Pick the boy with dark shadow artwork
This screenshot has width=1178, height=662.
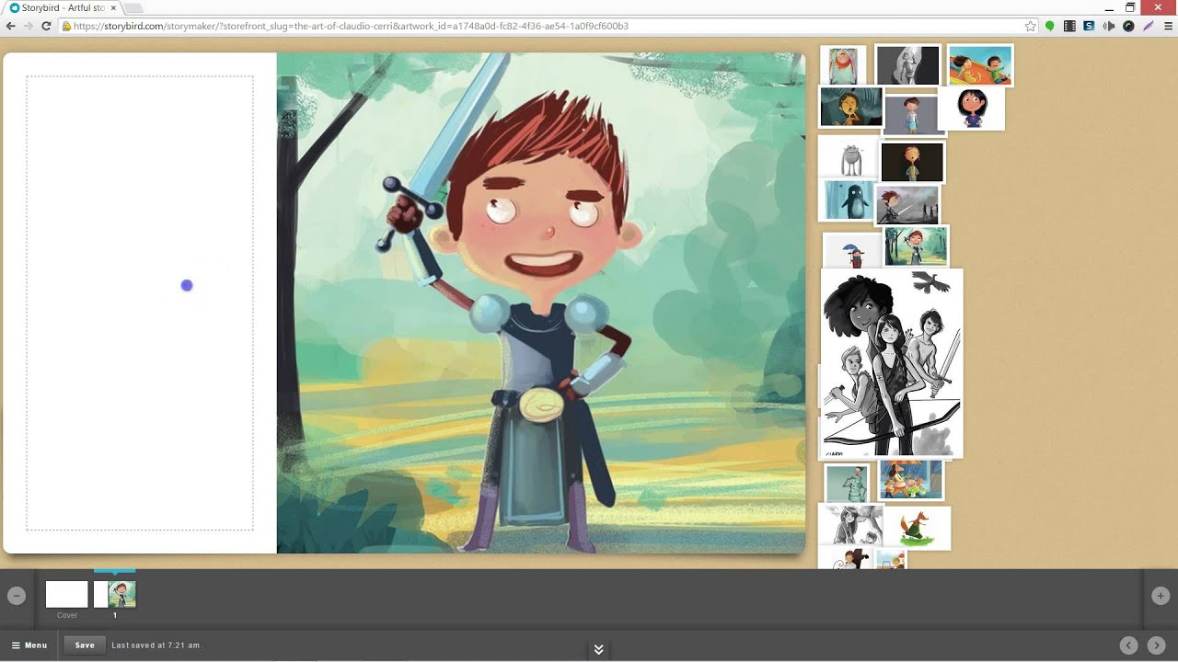[x=845, y=557]
